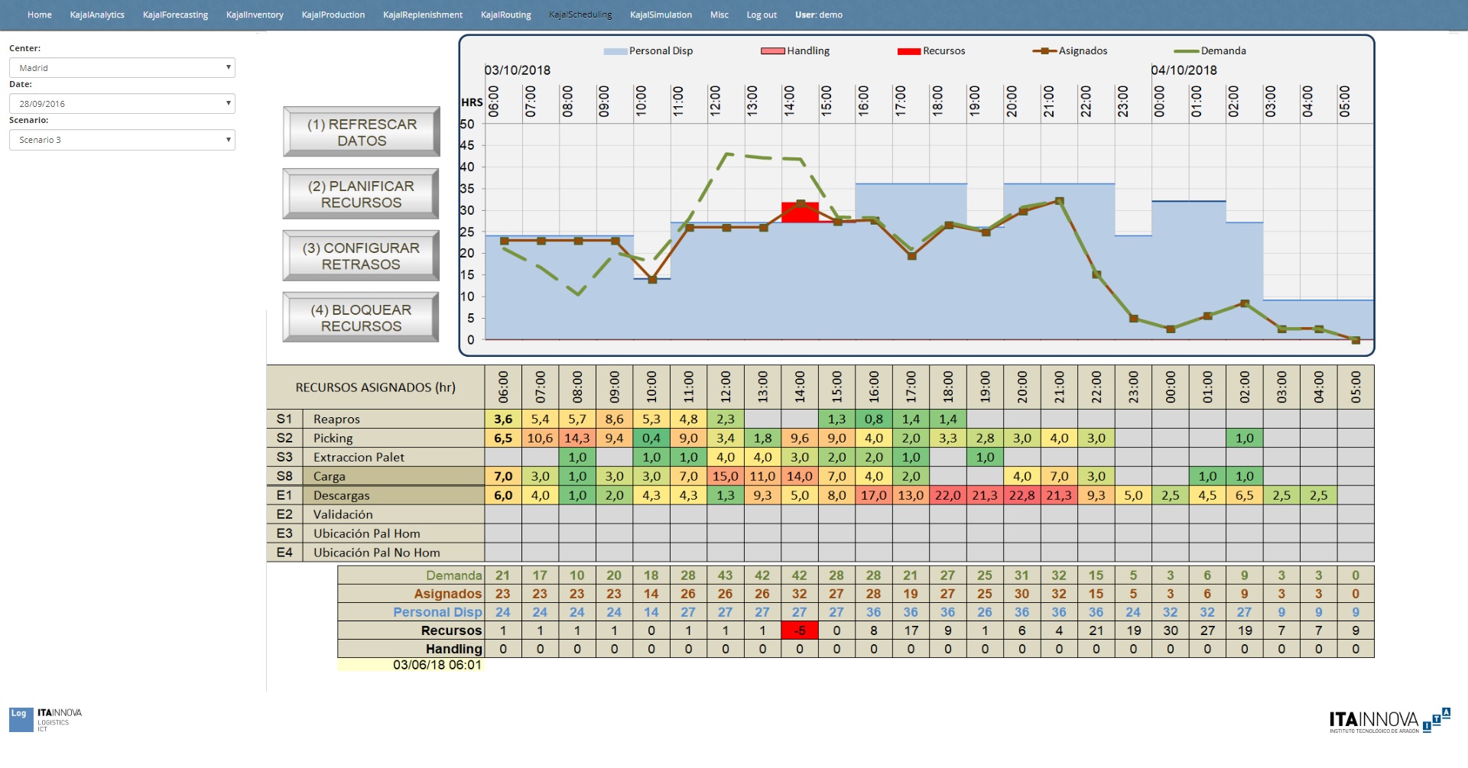Open the Center dropdown showing Madrid
Screen dimensions: 1468x768
click(122, 68)
